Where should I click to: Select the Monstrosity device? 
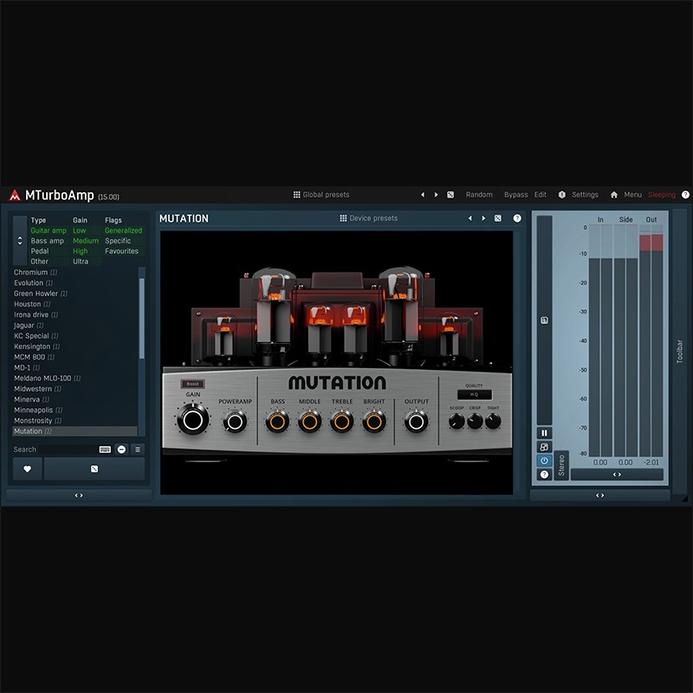(74, 421)
